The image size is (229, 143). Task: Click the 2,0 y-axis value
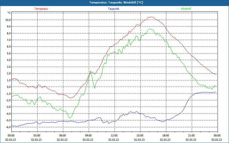coord(9,74)
